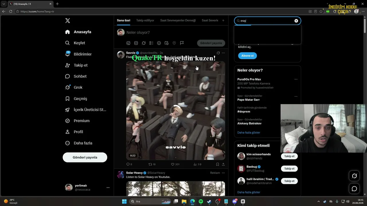This screenshot has height=206, width=367.
Task: Open the emoji picker in composer
Action: tap(159, 43)
